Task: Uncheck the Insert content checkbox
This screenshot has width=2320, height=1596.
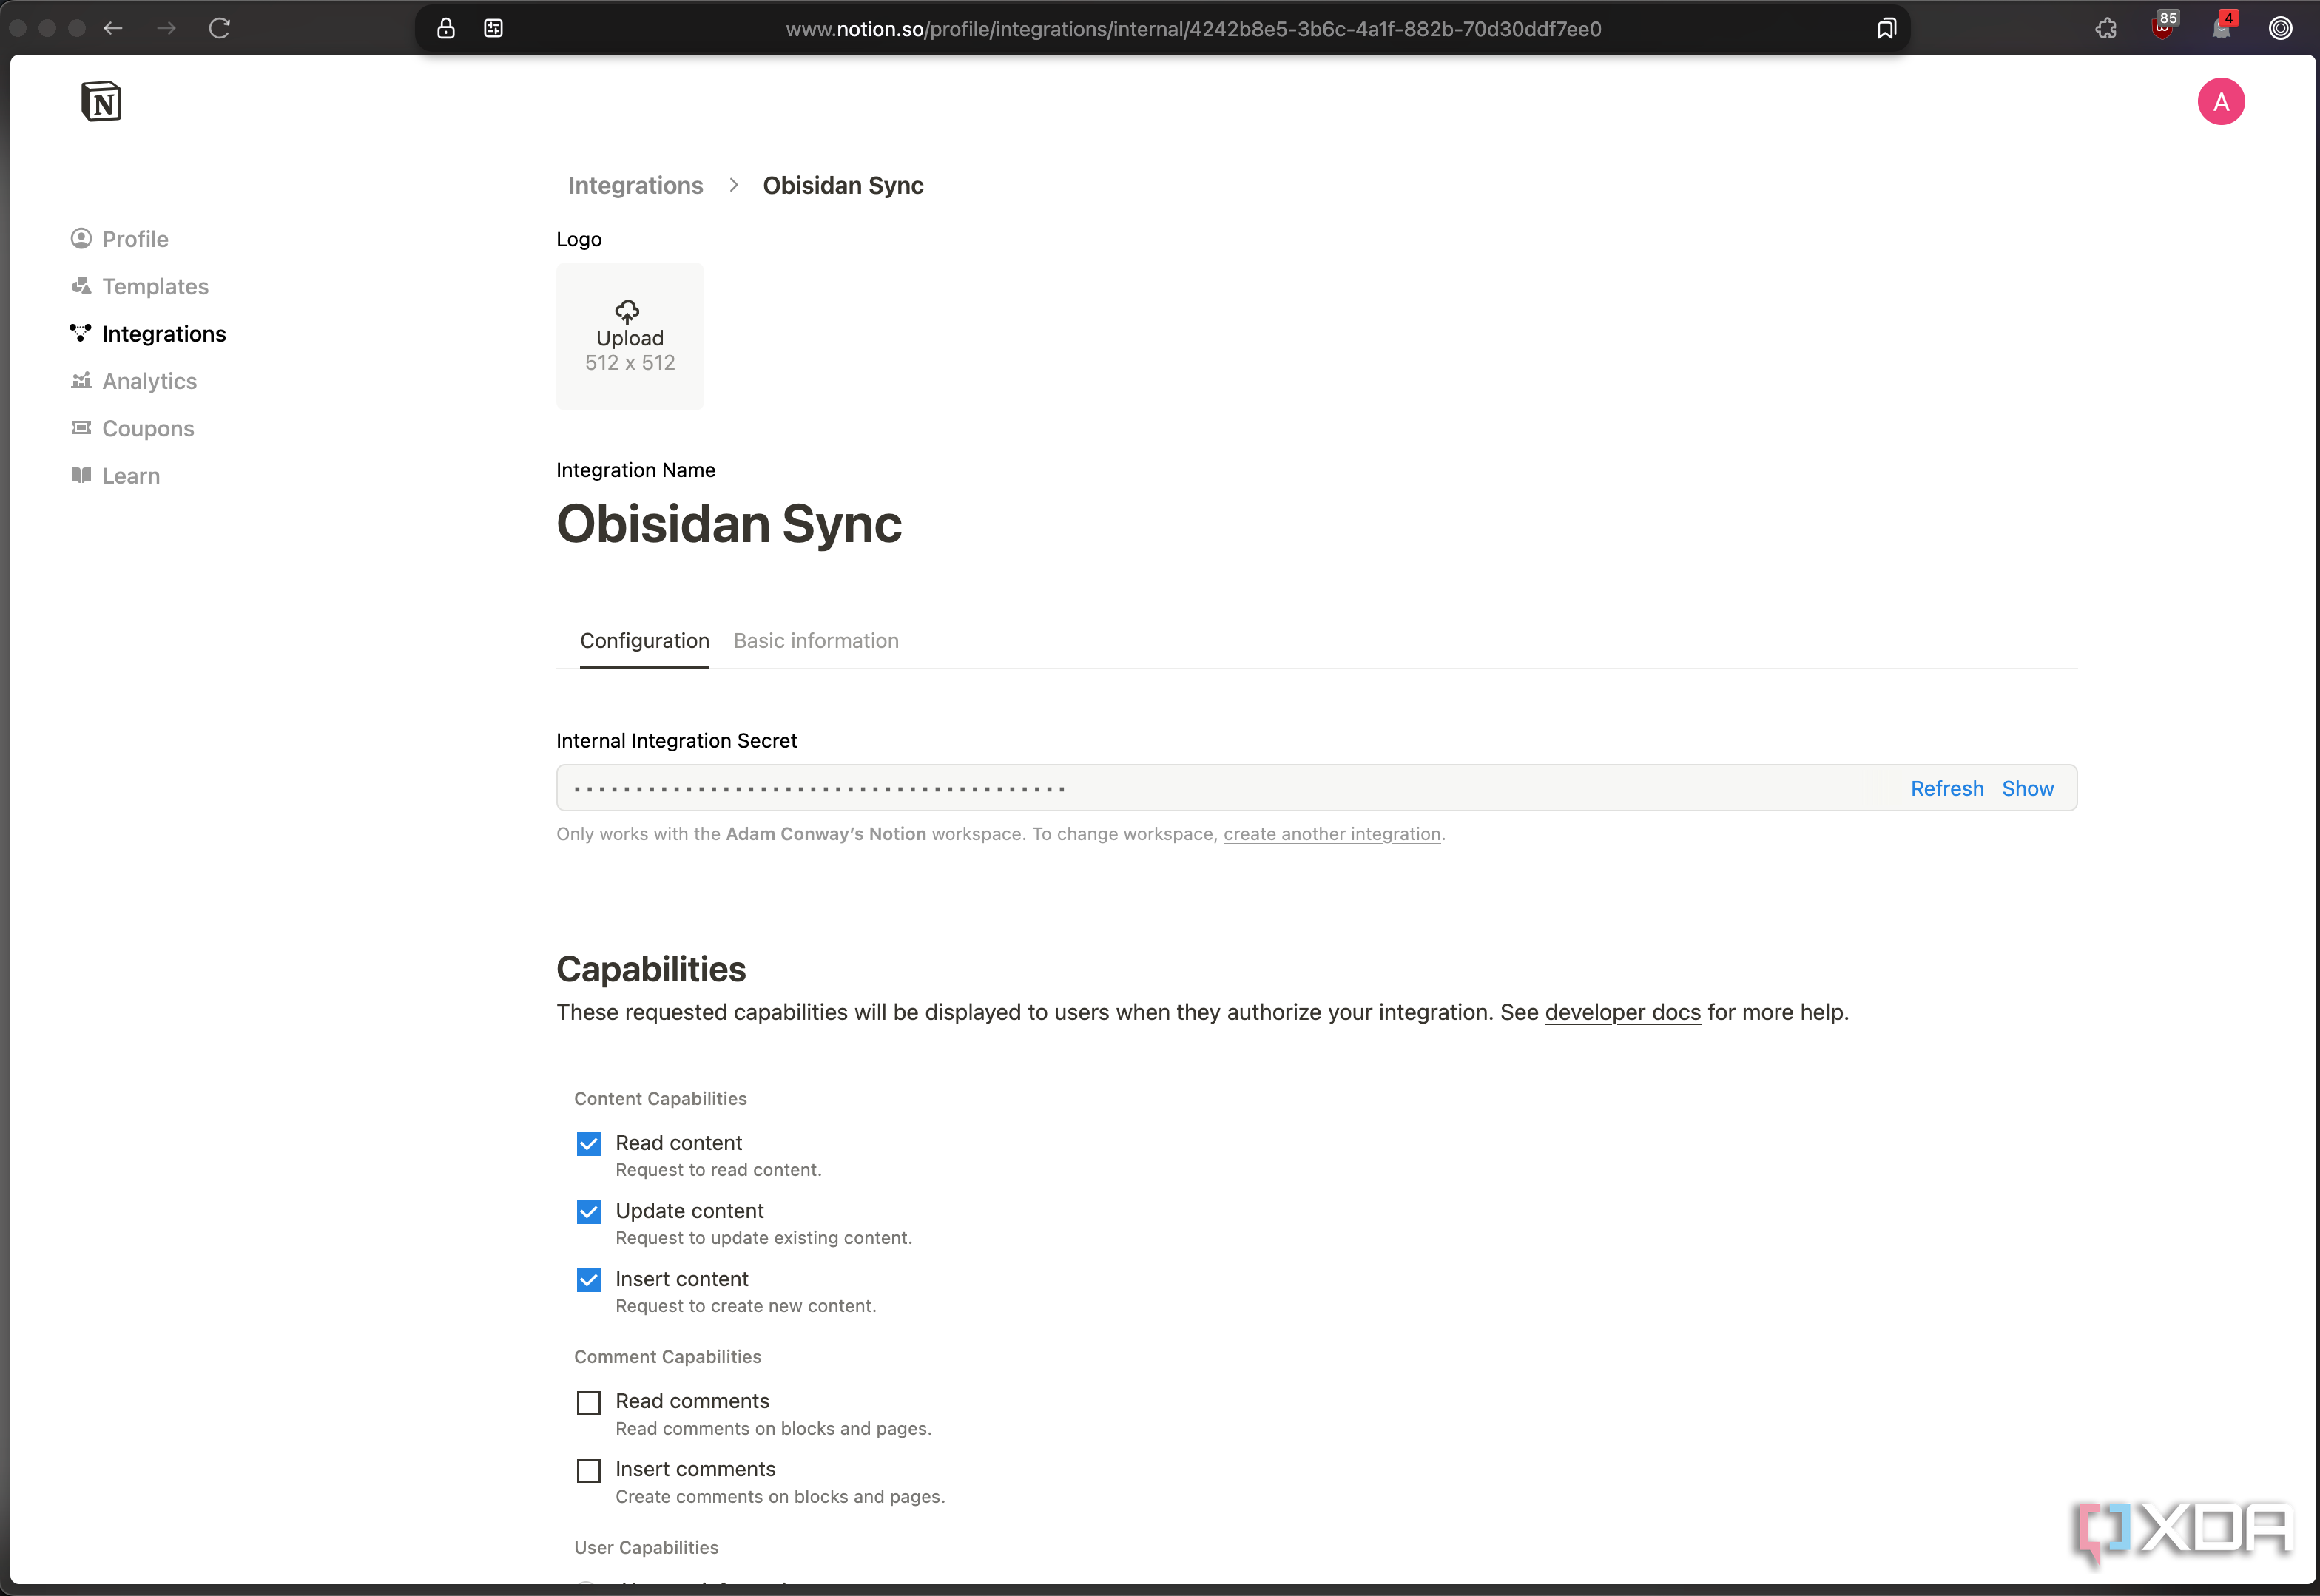Action: 589,1279
